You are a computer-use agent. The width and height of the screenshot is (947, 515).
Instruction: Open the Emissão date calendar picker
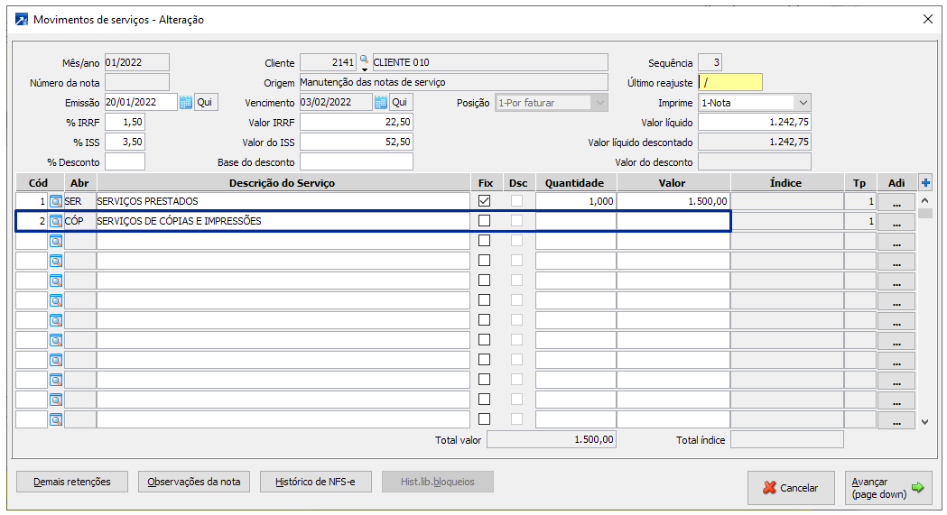(x=186, y=103)
